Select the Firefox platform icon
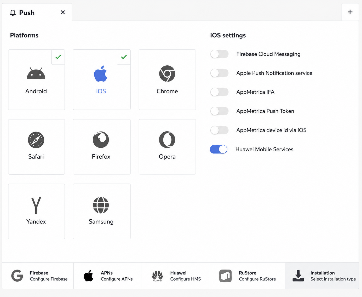This screenshot has width=362, height=297. (x=101, y=140)
